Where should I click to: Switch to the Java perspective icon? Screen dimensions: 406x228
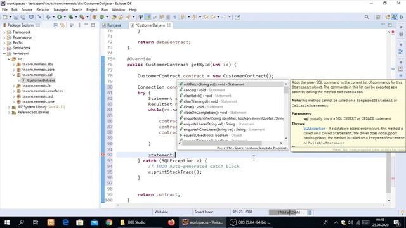395,17
